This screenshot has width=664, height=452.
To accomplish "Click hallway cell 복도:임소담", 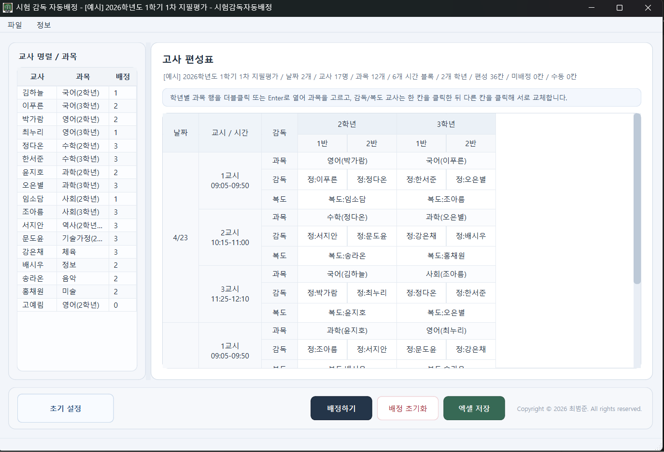I will click(x=347, y=199).
